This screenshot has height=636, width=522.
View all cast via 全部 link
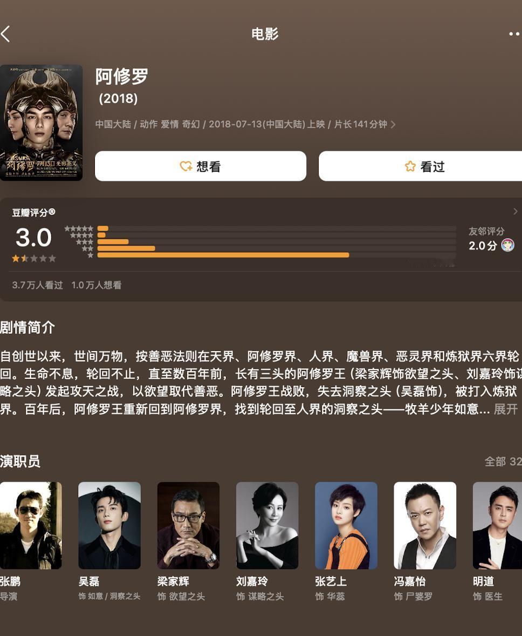(503, 462)
